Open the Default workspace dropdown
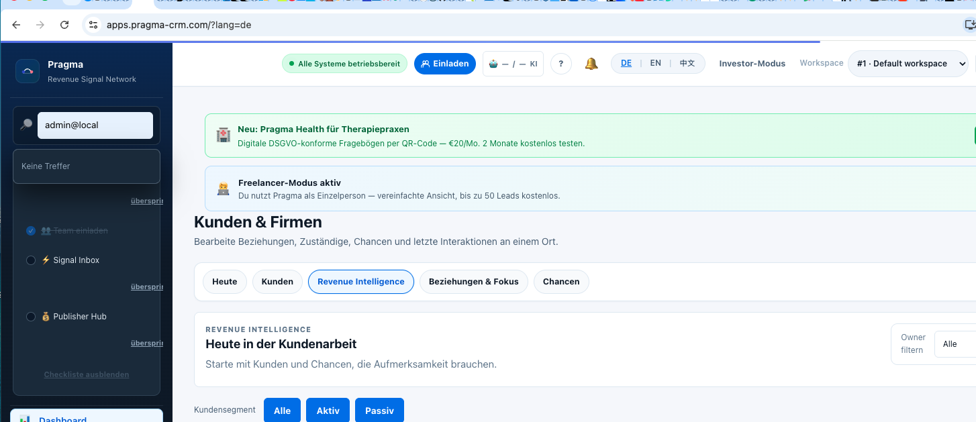Screen dimensions: 976x422 (908, 64)
